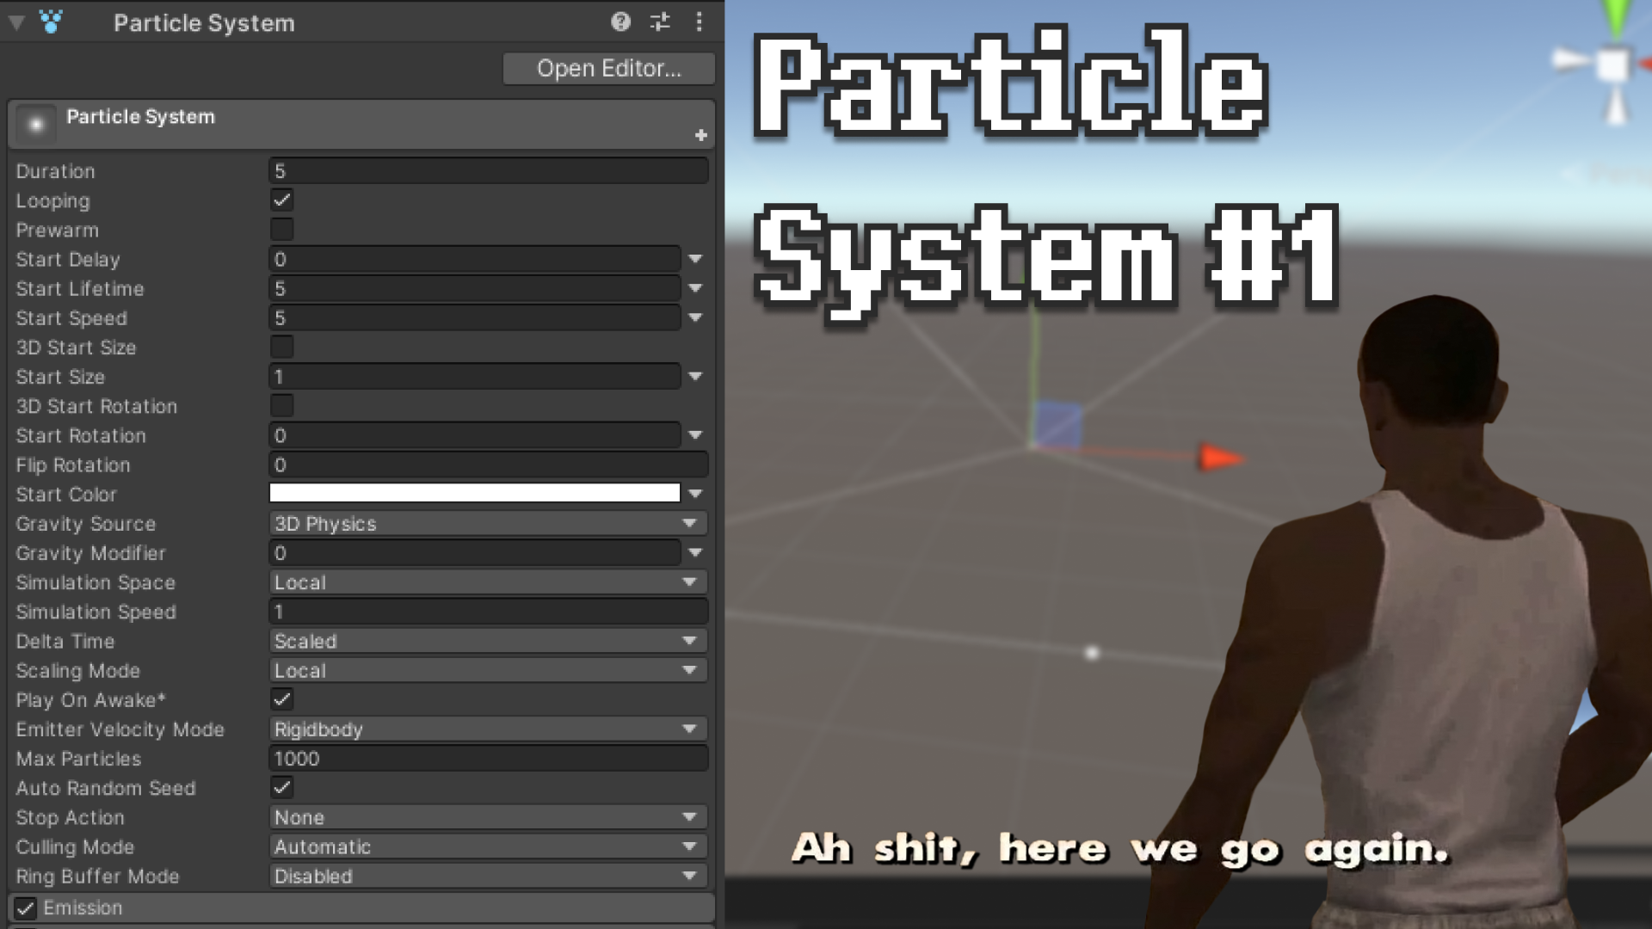Screen dimensions: 1652x929
Task: Click the green Y-axis cone on scene gizmo
Action: click(x=1617, y=18)
